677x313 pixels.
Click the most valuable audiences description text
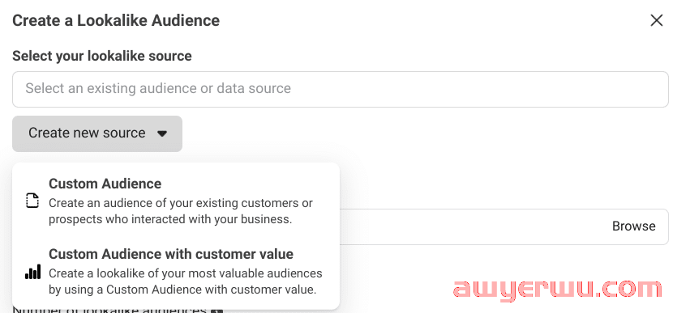(x=185, y=281)
